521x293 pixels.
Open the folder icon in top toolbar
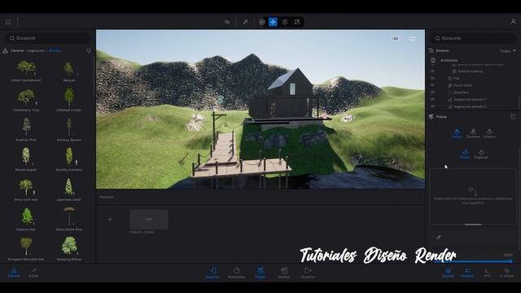[x=227, y=22]
